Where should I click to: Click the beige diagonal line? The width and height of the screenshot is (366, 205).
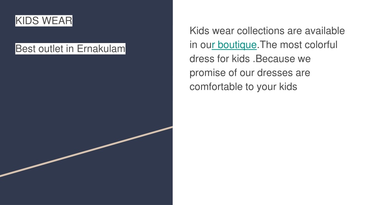[x=86, y=152]
